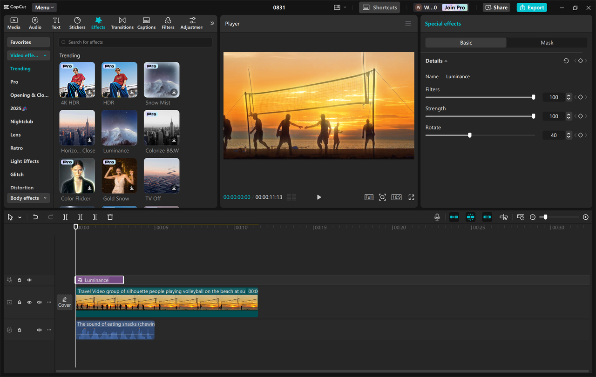Hide the Luminance effect track
The width and height of the screenshot is (596, 377).
29,280
